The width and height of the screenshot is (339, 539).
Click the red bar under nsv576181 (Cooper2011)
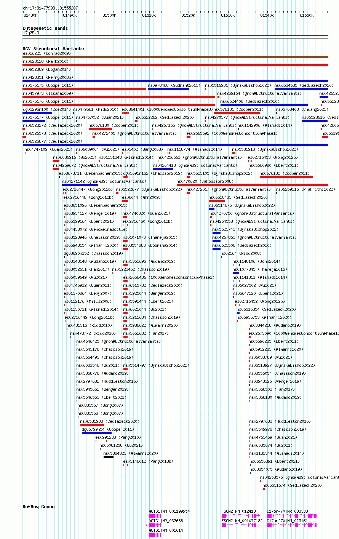pos(237,113)
